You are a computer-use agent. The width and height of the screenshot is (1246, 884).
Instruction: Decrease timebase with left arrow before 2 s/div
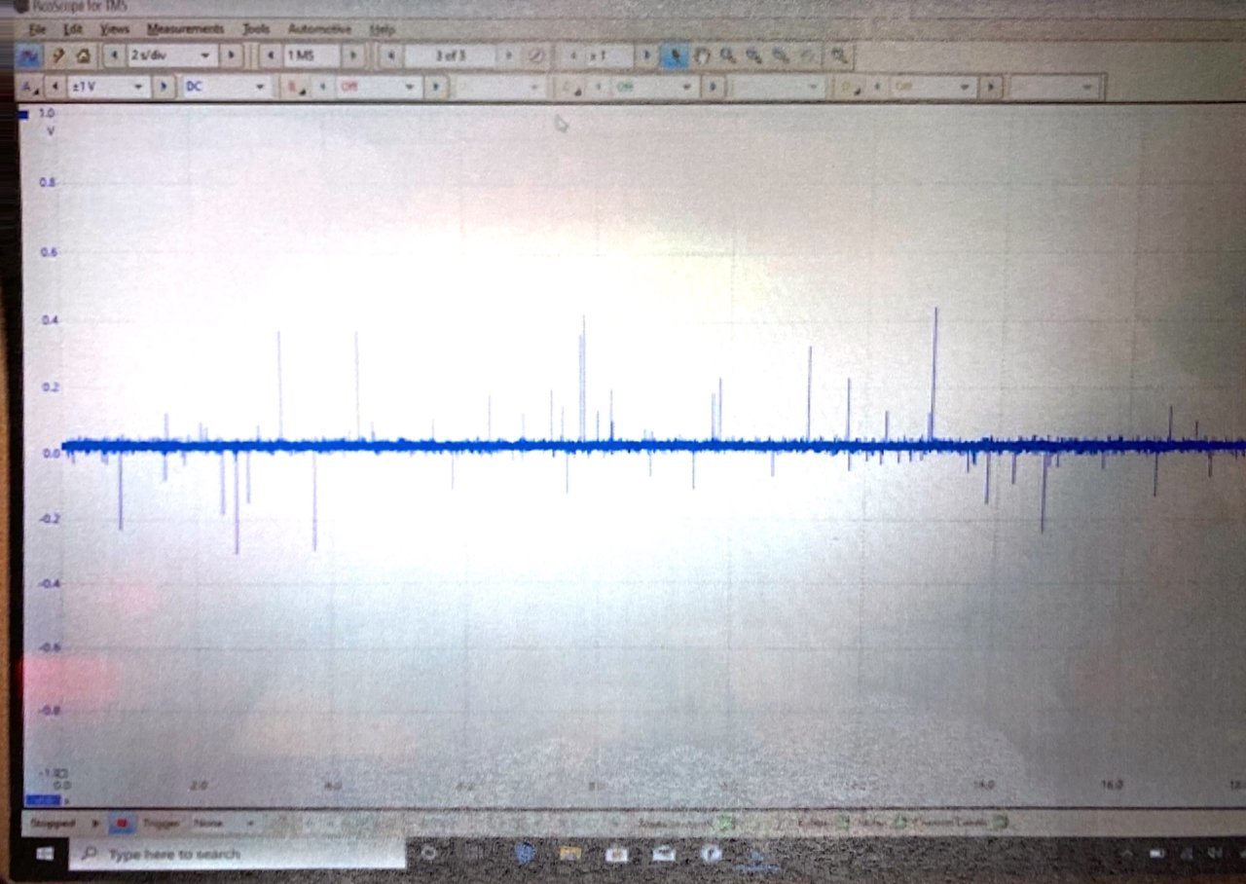[116, 56]
